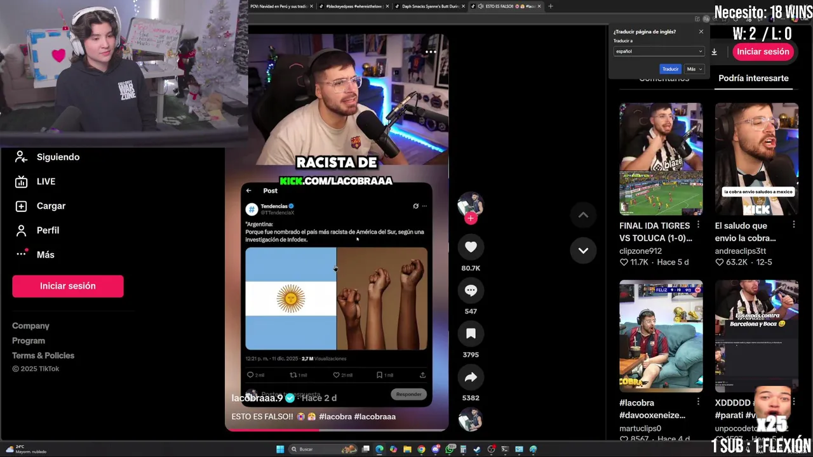Click the Iniciar sesión button at top right
Image resolution: width=813 pixels, height=457 pixels.
coord(763,51)
